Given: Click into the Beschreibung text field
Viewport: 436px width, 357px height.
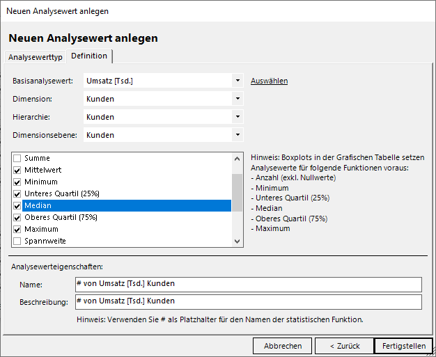Looking at the screenshot, I should tap(247, 301).
